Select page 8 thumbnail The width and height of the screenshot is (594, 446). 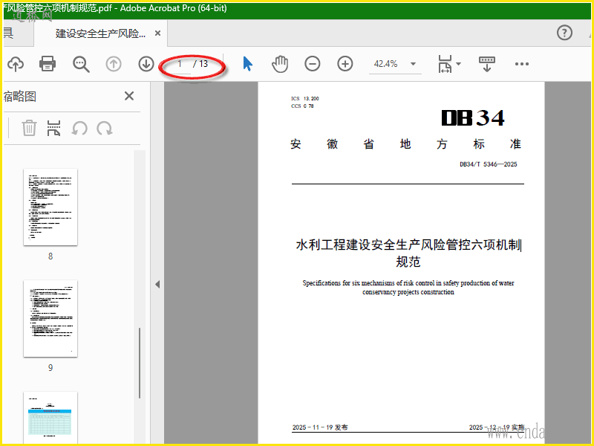50,207
